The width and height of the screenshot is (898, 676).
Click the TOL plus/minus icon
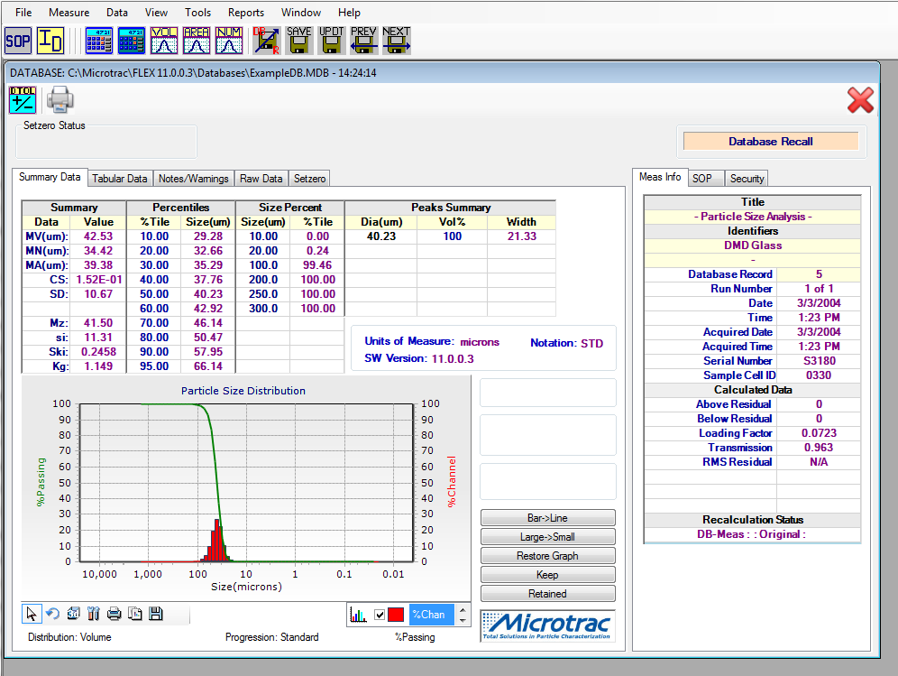23,100
